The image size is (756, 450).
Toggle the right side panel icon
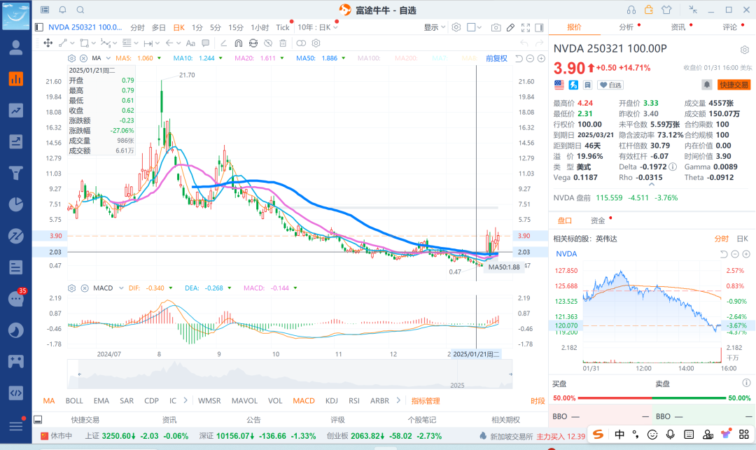click(x=540, y=27)
